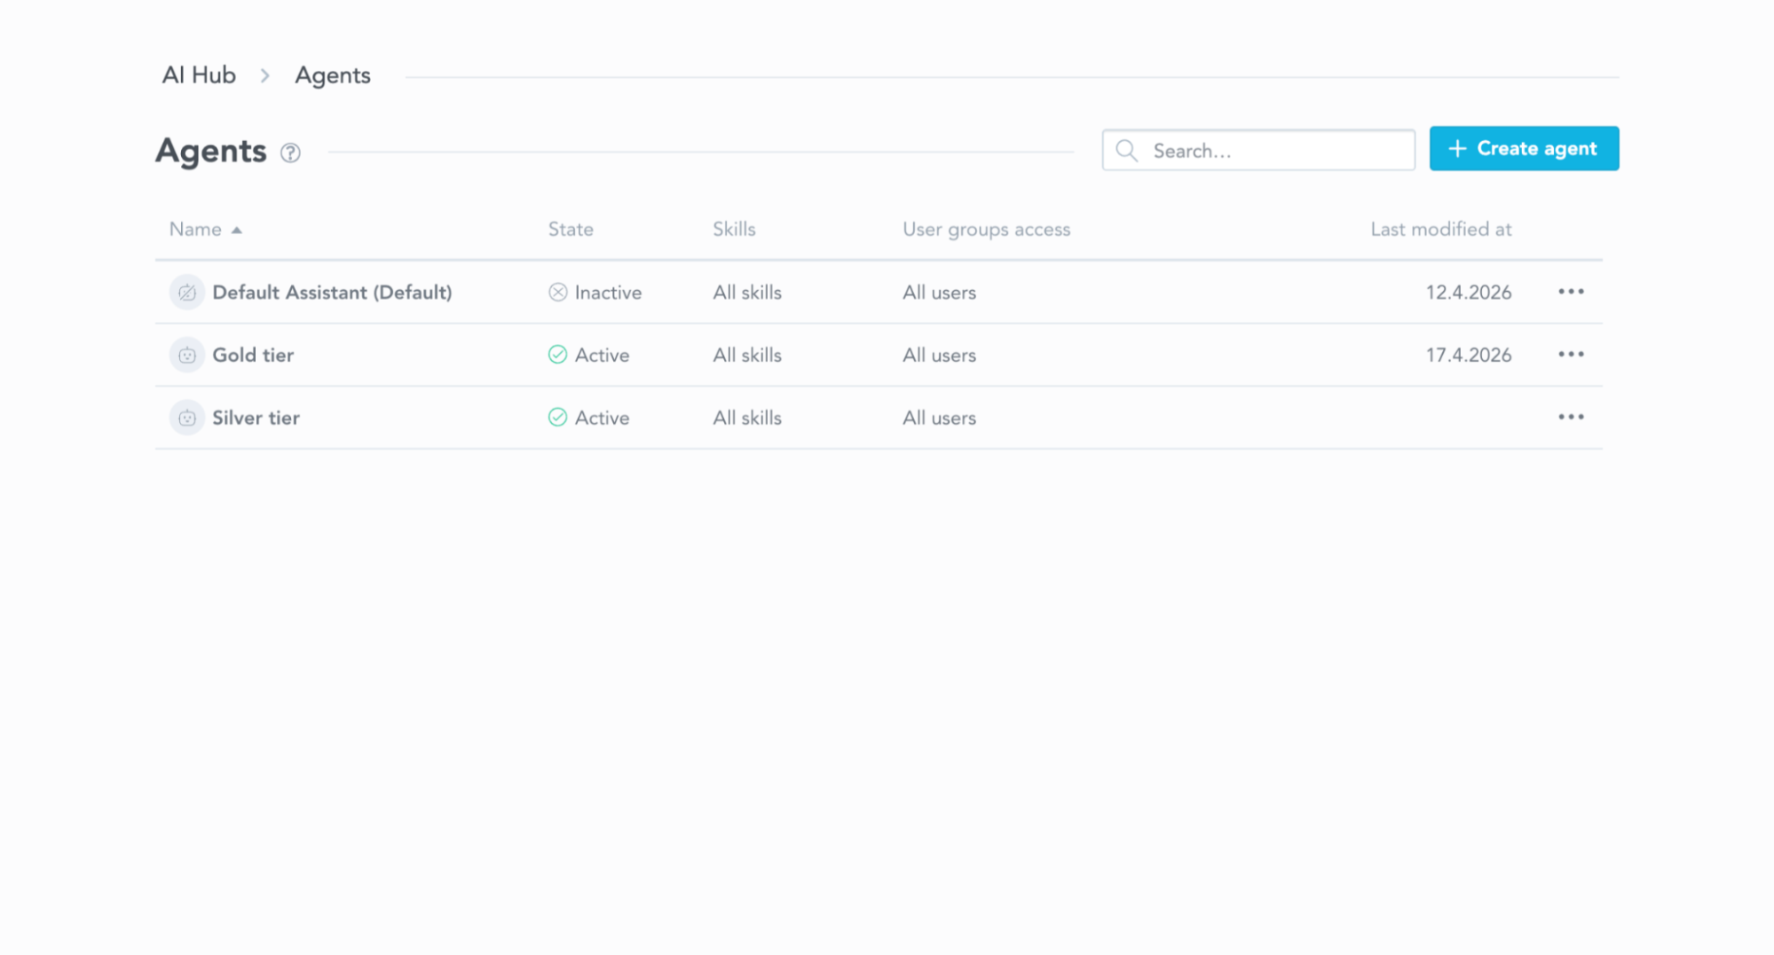This screenshot has width=1774, height=955.
Task: Open the Default Assistant (Default) agent
Action: 332,292
